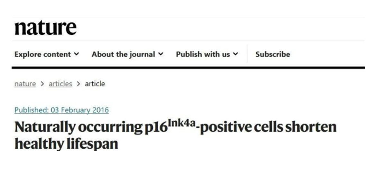Expand the chevron beside Explore content
Viewport: 377px width, 170px height.
[76, 54]
